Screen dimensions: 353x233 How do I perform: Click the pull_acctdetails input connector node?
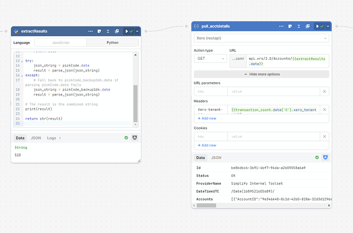(186, 26)
